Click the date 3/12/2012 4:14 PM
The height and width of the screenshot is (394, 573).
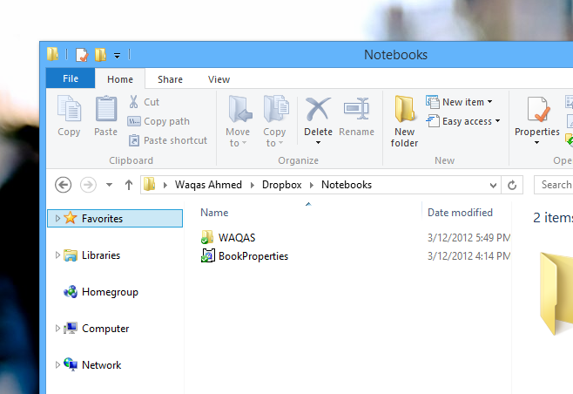click(469, 256)
